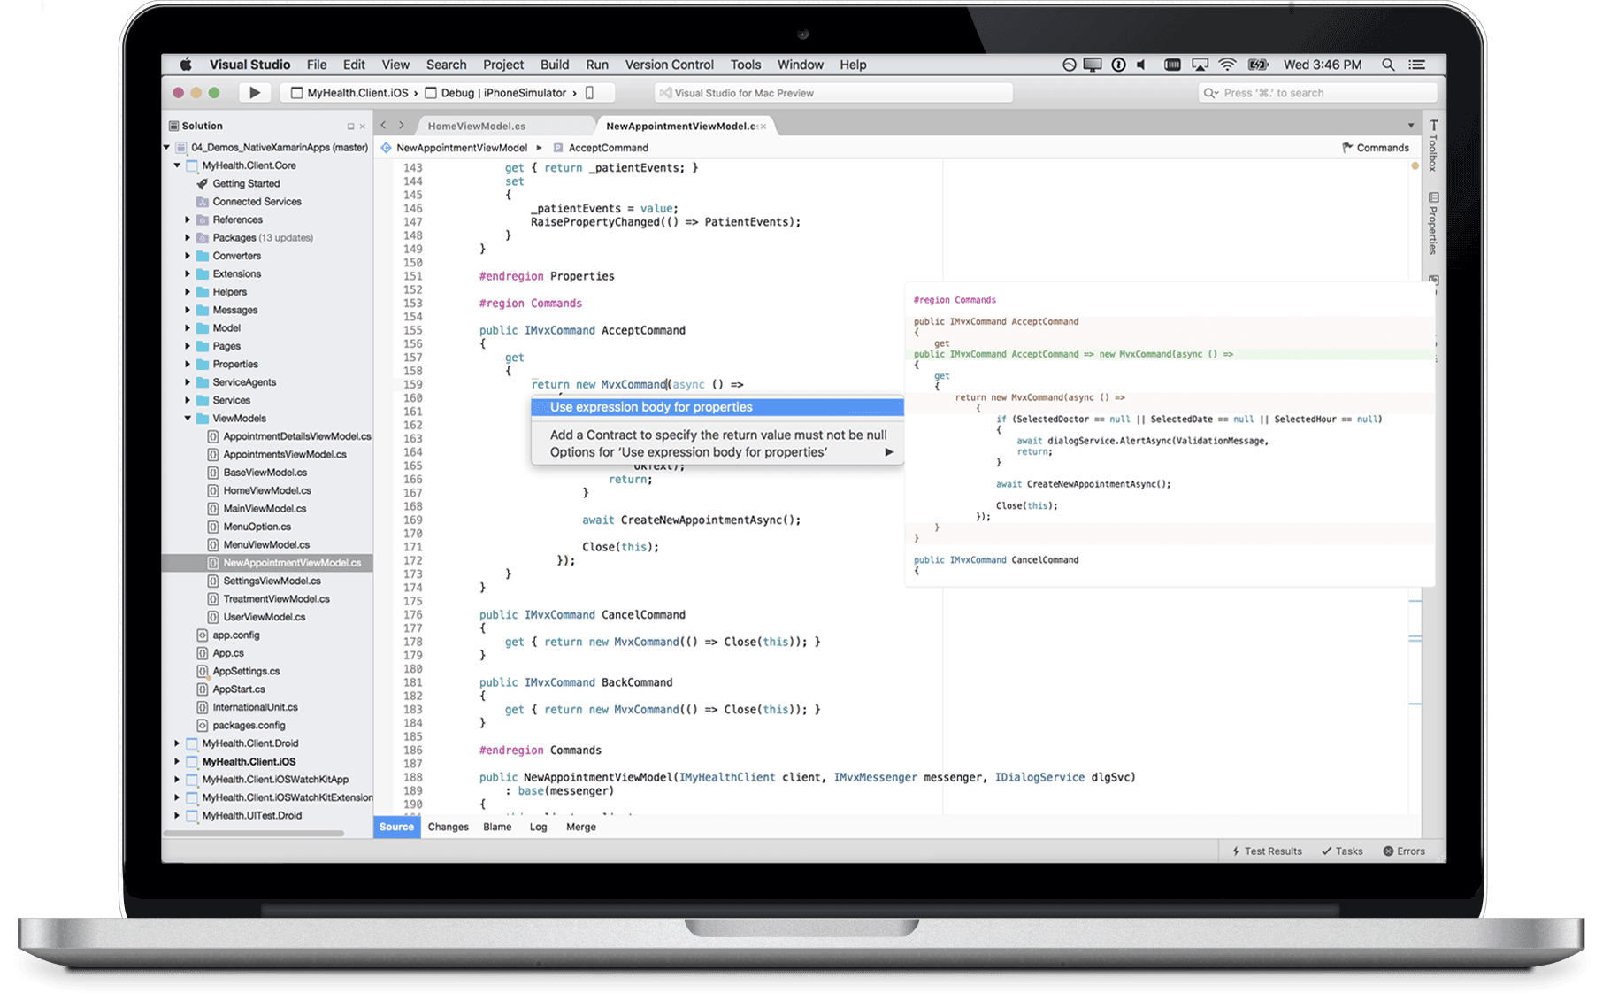This screenshot has width=1603, height=993.
Task: Navigate back with the left arrow by the tabs
Action: (x=383, y=126)
